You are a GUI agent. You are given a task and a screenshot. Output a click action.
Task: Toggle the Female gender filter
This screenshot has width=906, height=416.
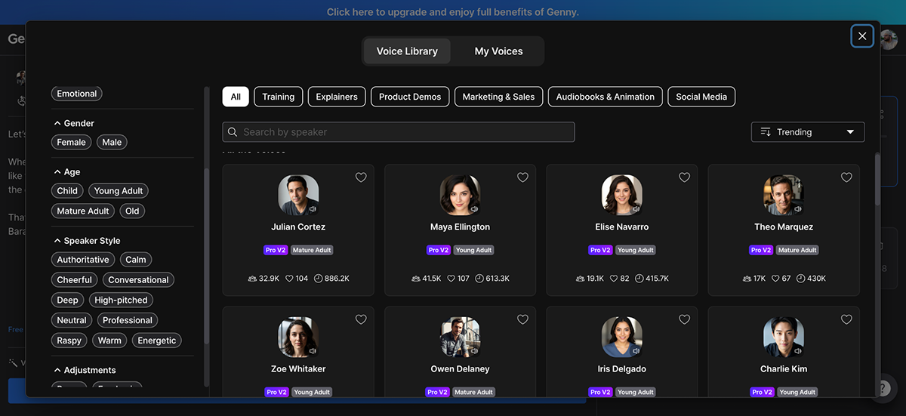pyautogui.click(x=72, y=142)
